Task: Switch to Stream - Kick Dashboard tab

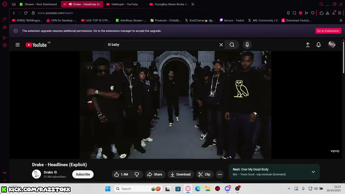Action: (38, 4)
